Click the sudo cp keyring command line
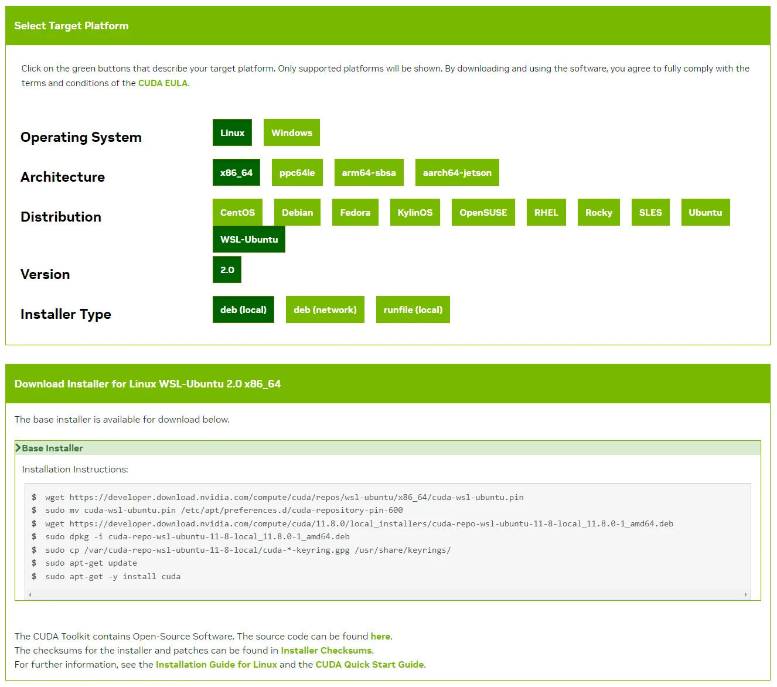The image size is (777, 687). point(248,550)
